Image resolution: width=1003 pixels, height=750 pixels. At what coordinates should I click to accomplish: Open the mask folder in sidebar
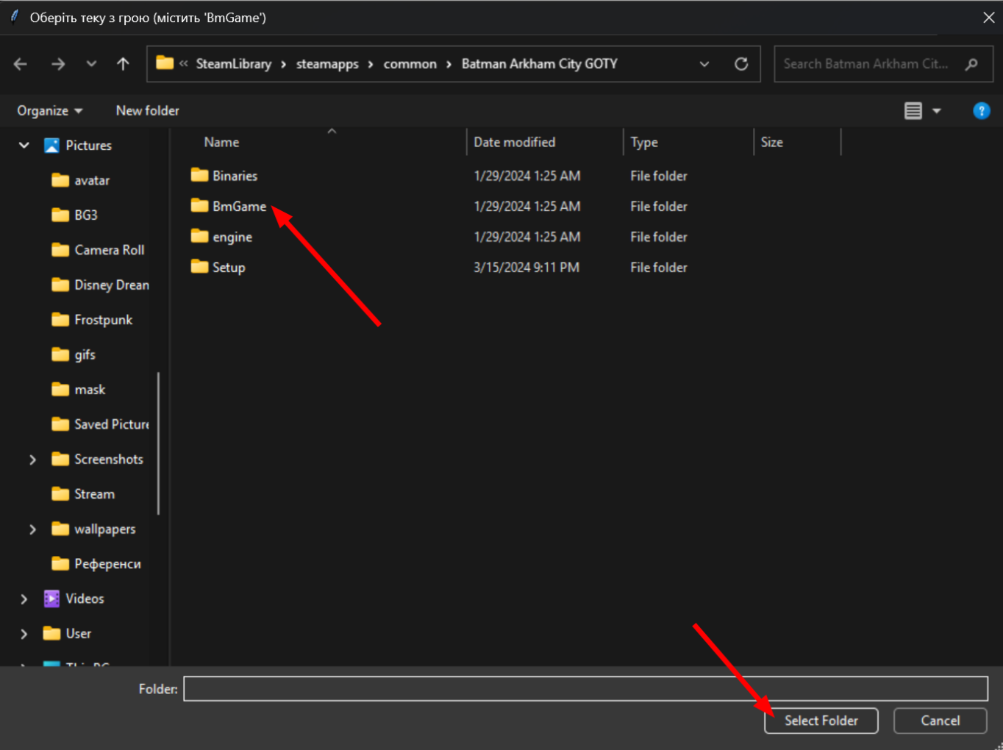(x=90, y=390)
